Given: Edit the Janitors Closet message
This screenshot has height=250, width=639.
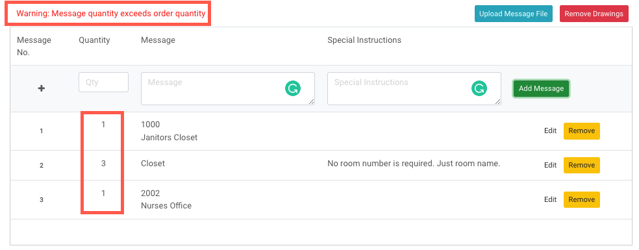Looking at the screenshot, I should click(550, 131).
